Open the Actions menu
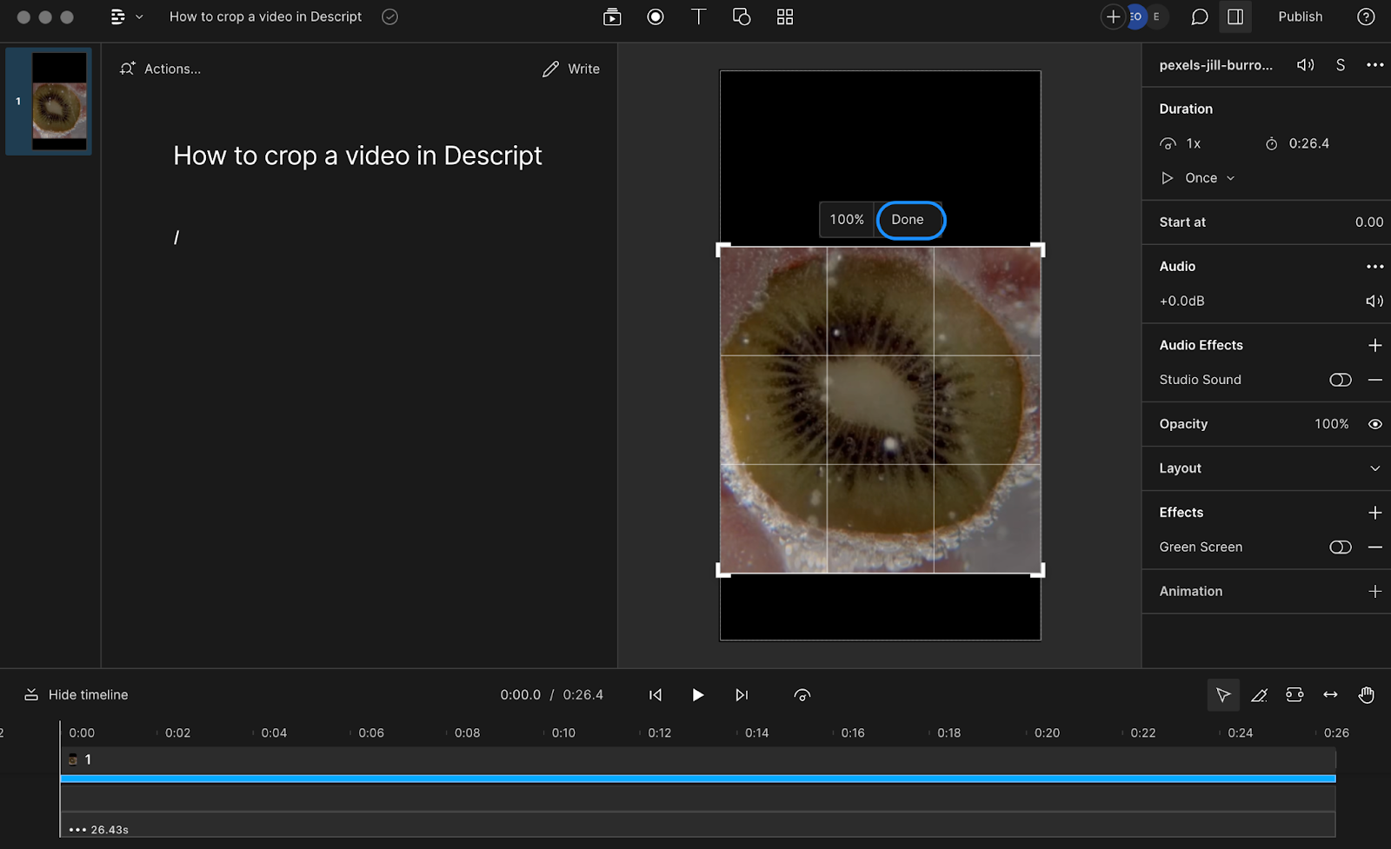Viewport: 1391px width, 849px height. click(x=161, y=69)
